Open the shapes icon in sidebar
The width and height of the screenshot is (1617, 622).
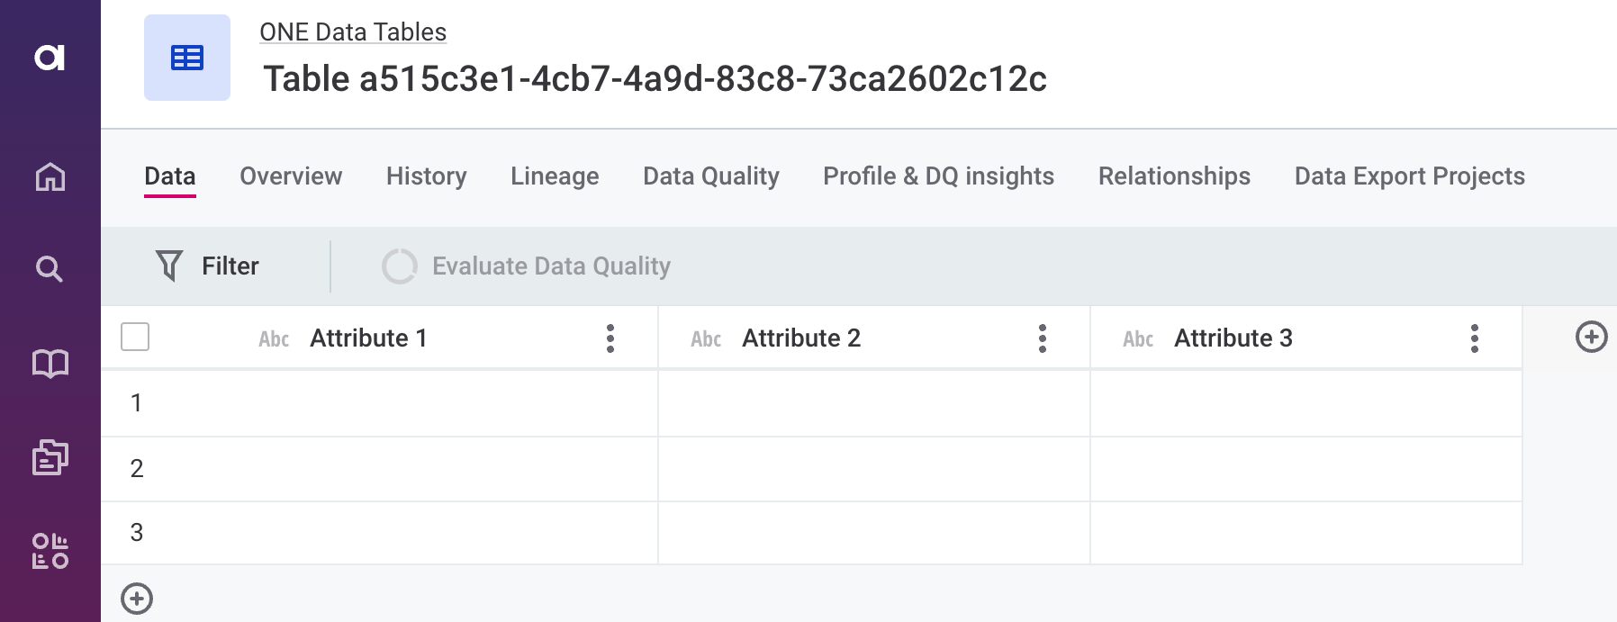(50, 551)
